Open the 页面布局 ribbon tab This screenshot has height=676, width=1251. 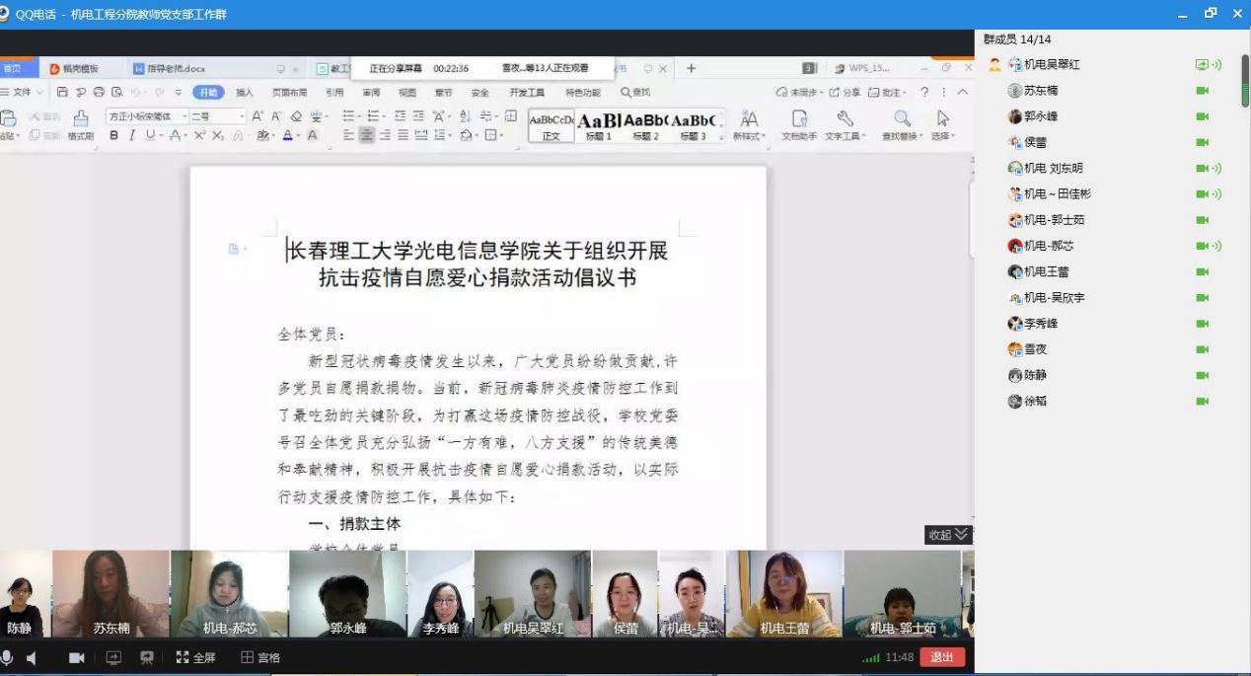[289, 93]
